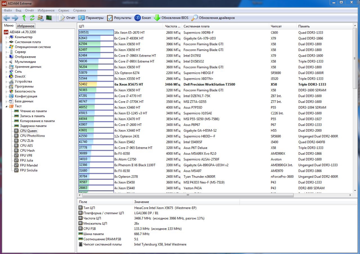The height and width of the screenshot is (254, 360).
Task: Select FPU Mandel test
Action: pyautogui.click(x=29, y=165)
